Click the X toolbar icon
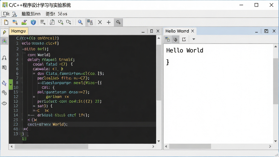The image size is (279, 157). click(x=100, y=22)
